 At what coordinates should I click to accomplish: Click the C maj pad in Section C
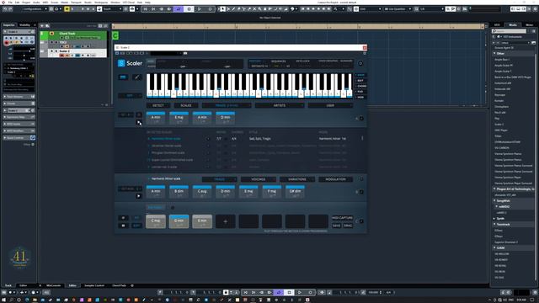pos(155,221)
